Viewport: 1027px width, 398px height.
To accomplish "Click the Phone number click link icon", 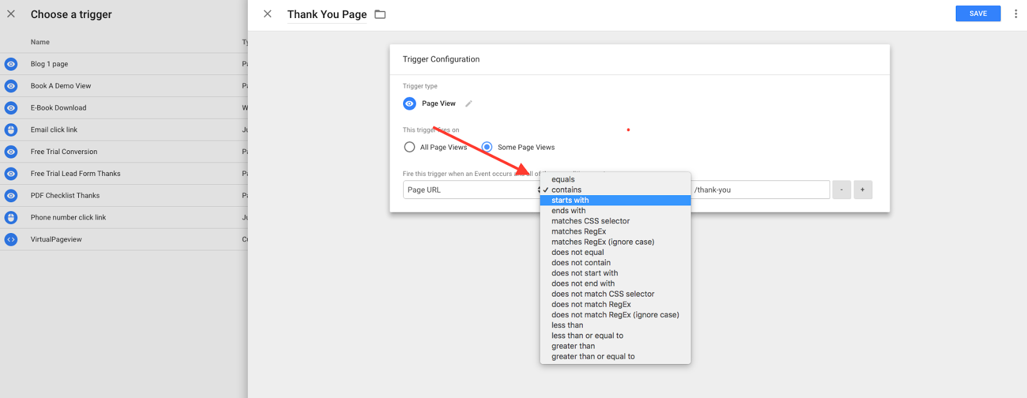I will pyautogui.click(x=11, y=218).
